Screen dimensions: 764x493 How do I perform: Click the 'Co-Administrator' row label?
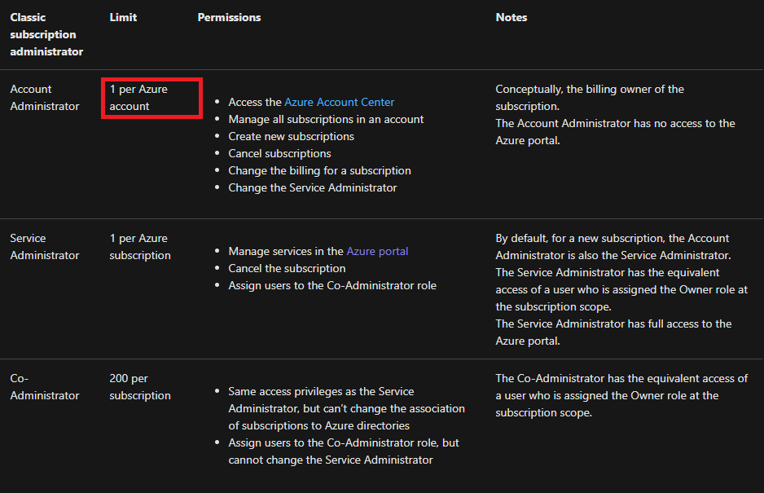pos(45,387)
